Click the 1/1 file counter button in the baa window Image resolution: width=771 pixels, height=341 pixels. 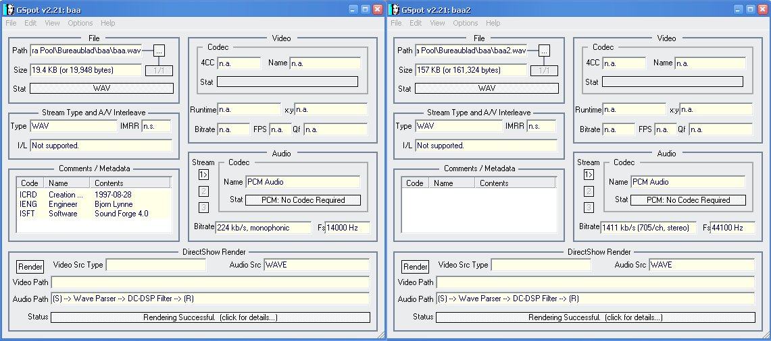pos(159,71)
